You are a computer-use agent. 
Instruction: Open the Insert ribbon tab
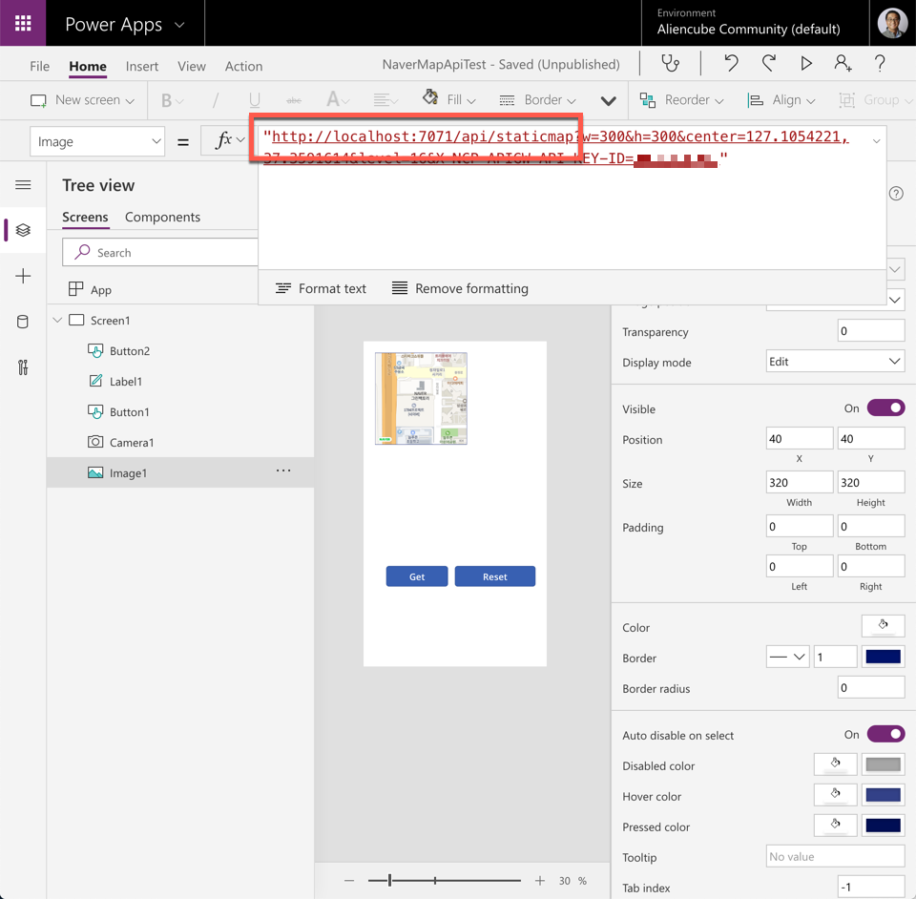pos(142,66)
